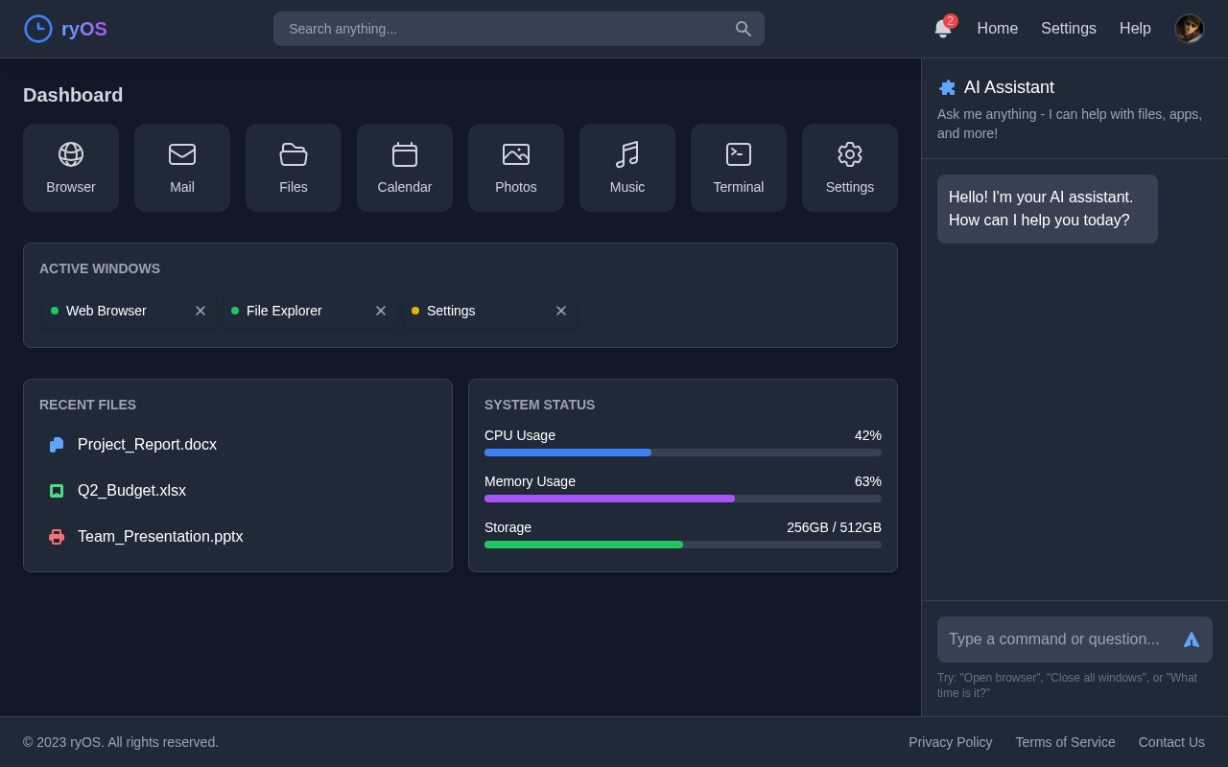Image resolution: width=1228 pixels, height=767 pixels.
Task: Click the CPU Usage progress bar
Action: tap(682, 453)
